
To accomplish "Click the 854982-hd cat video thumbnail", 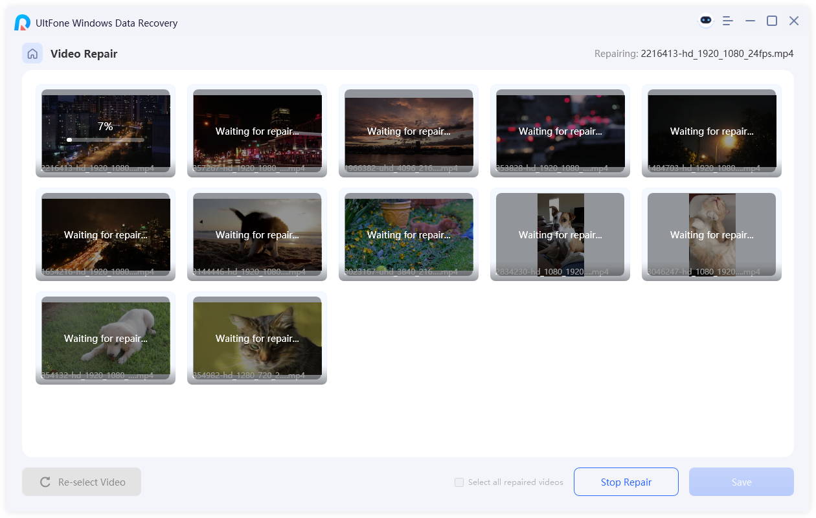I will coord(257,338).
